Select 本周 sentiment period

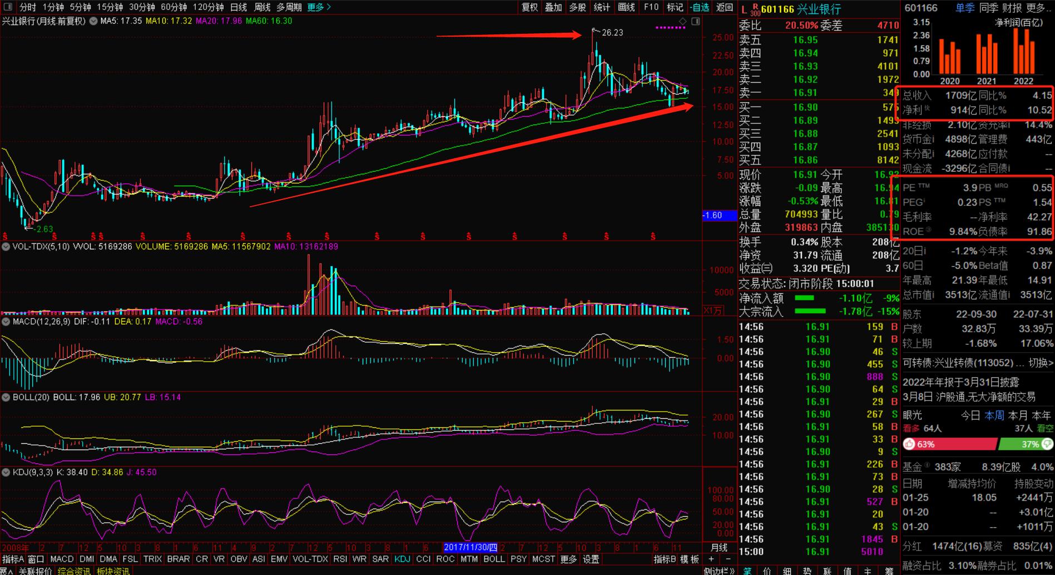[x=994, y=415]
